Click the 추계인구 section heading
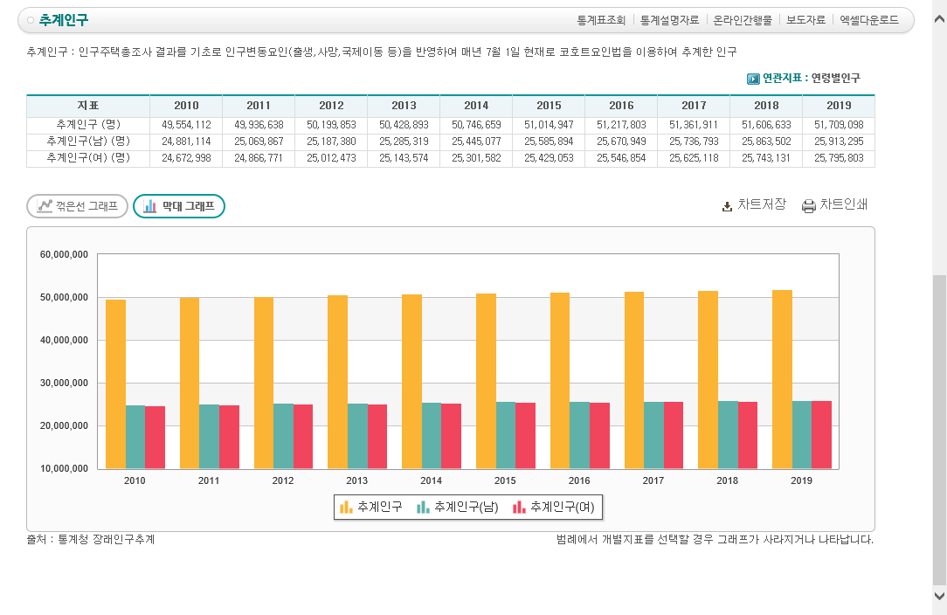This screenshot has height=615, width=947. point(64,20)
